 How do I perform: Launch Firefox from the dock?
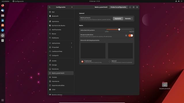coord(3,5)
